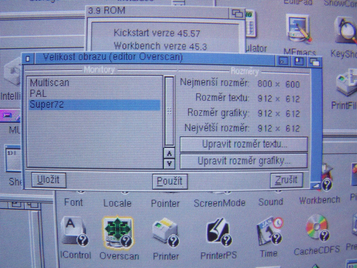Click Upravit rozměr textu button
This screenshot has width=357, height=268.
(244, 144)
